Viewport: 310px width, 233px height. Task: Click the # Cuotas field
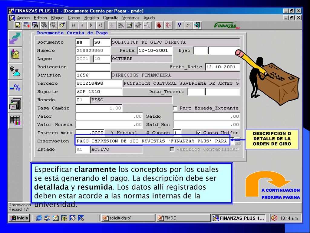177,133
